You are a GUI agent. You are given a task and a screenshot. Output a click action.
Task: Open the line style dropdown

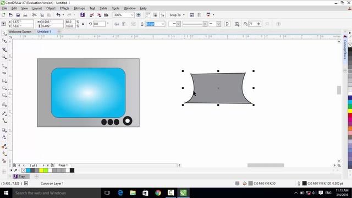point(205,24)
